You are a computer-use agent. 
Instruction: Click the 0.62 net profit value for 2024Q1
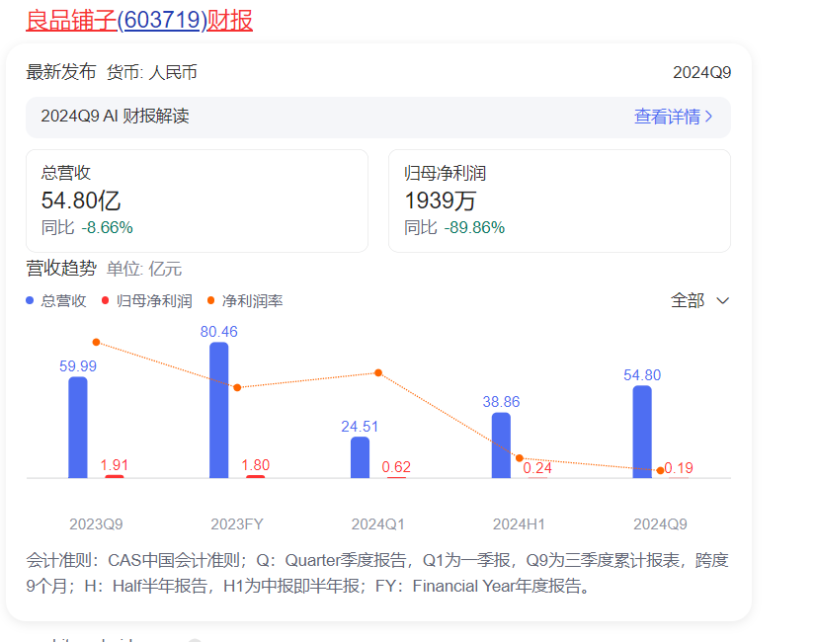[x=396, y=466]
